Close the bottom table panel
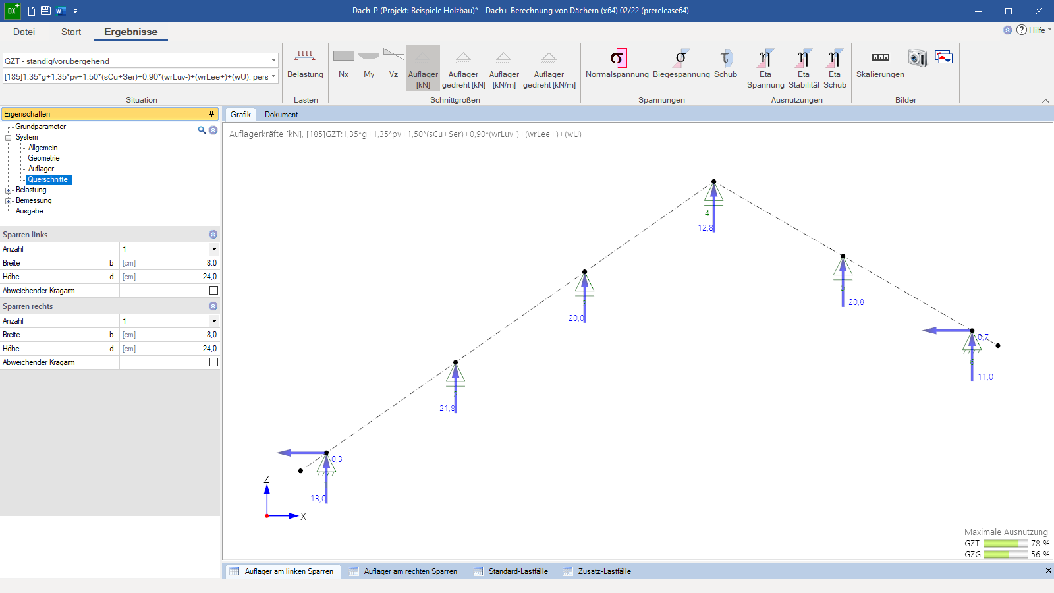 click(x=1048, y=571)
